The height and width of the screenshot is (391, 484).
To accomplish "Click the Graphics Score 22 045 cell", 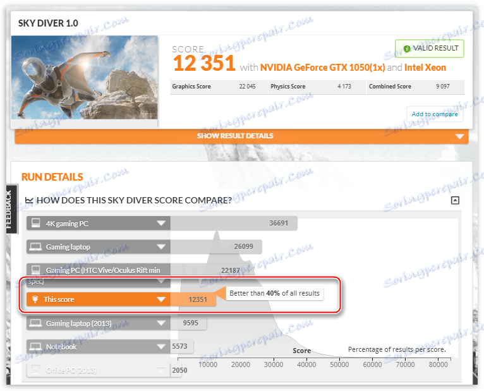I will coord(219,87).
